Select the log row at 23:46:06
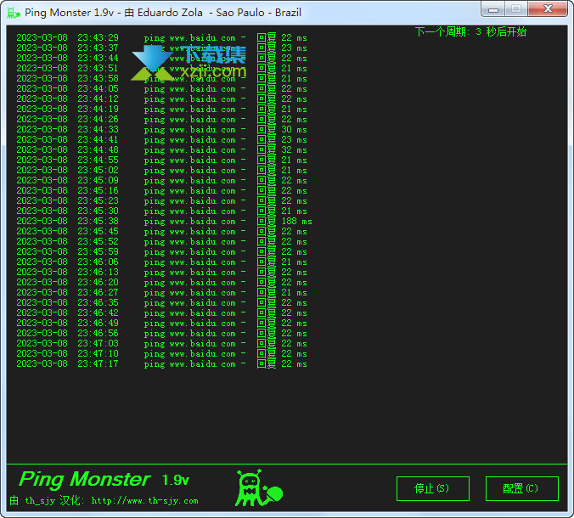 161,262
